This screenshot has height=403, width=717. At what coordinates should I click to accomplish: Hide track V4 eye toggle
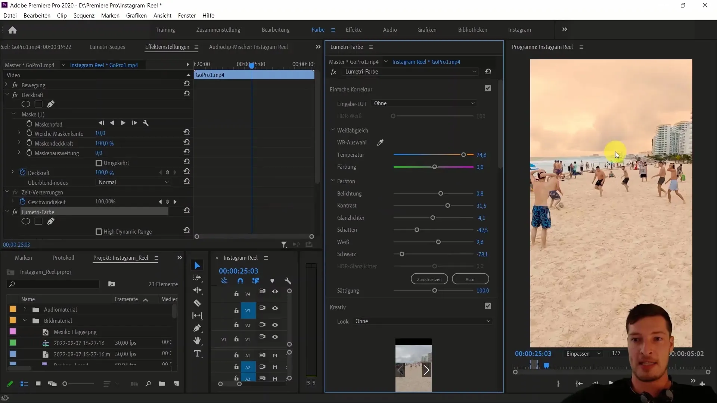[x=275, y=291]
